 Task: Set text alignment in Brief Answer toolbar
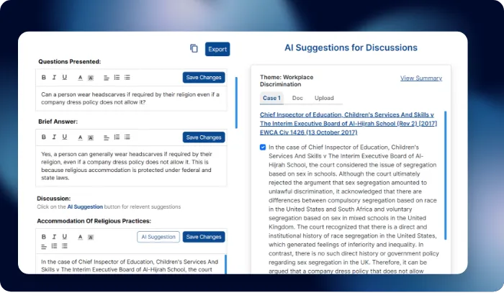point(107,137)
